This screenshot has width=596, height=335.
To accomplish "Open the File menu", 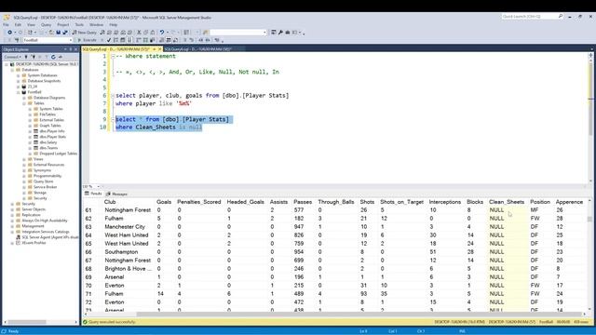I will coord(6,25).
